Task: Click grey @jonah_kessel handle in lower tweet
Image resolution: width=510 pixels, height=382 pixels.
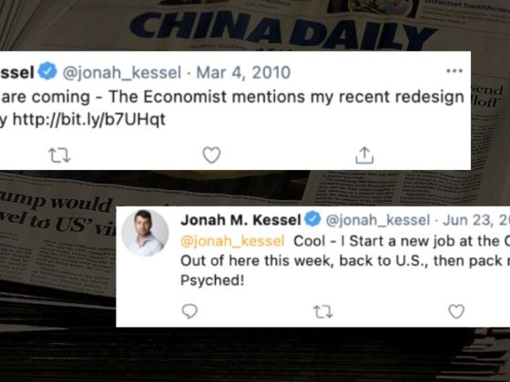Action: pyautogui.click(x=378, y=220)
